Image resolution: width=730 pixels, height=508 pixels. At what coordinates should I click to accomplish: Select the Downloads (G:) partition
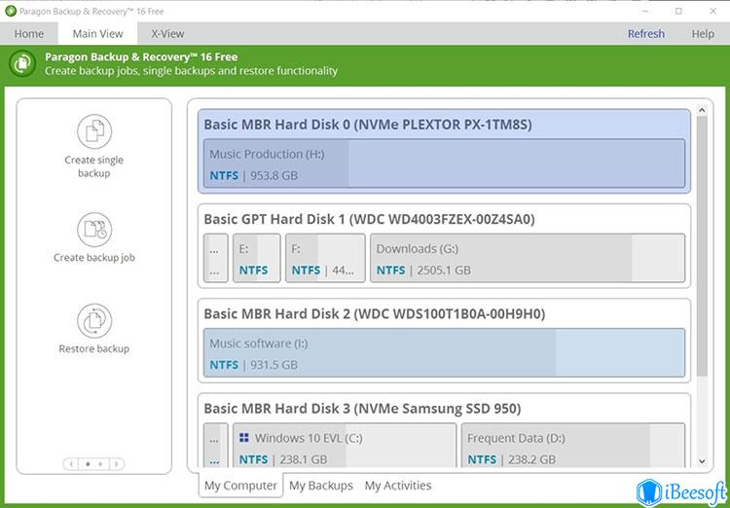[528, 258]
